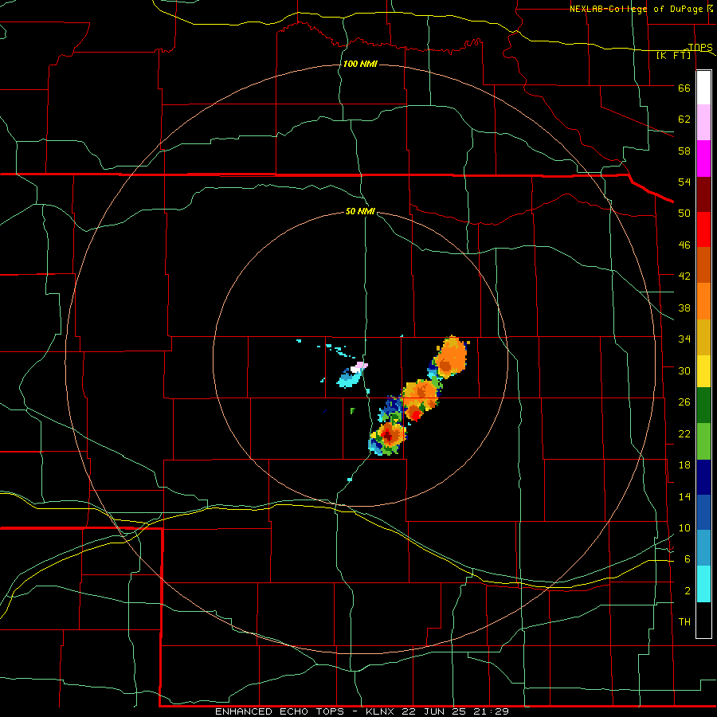Select the bright cyan legend swatch
This screenshot has height=717, width=717.
point(703,584)
